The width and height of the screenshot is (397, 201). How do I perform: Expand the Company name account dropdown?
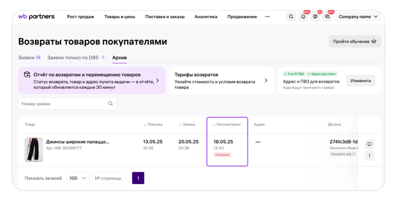pos(358,17)
